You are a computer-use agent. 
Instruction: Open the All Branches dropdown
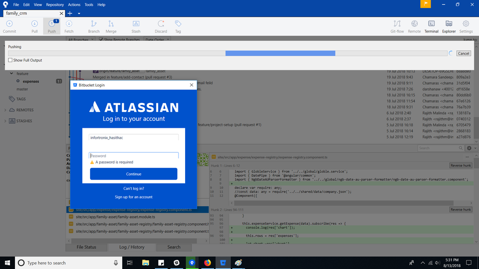click(81, 40)
